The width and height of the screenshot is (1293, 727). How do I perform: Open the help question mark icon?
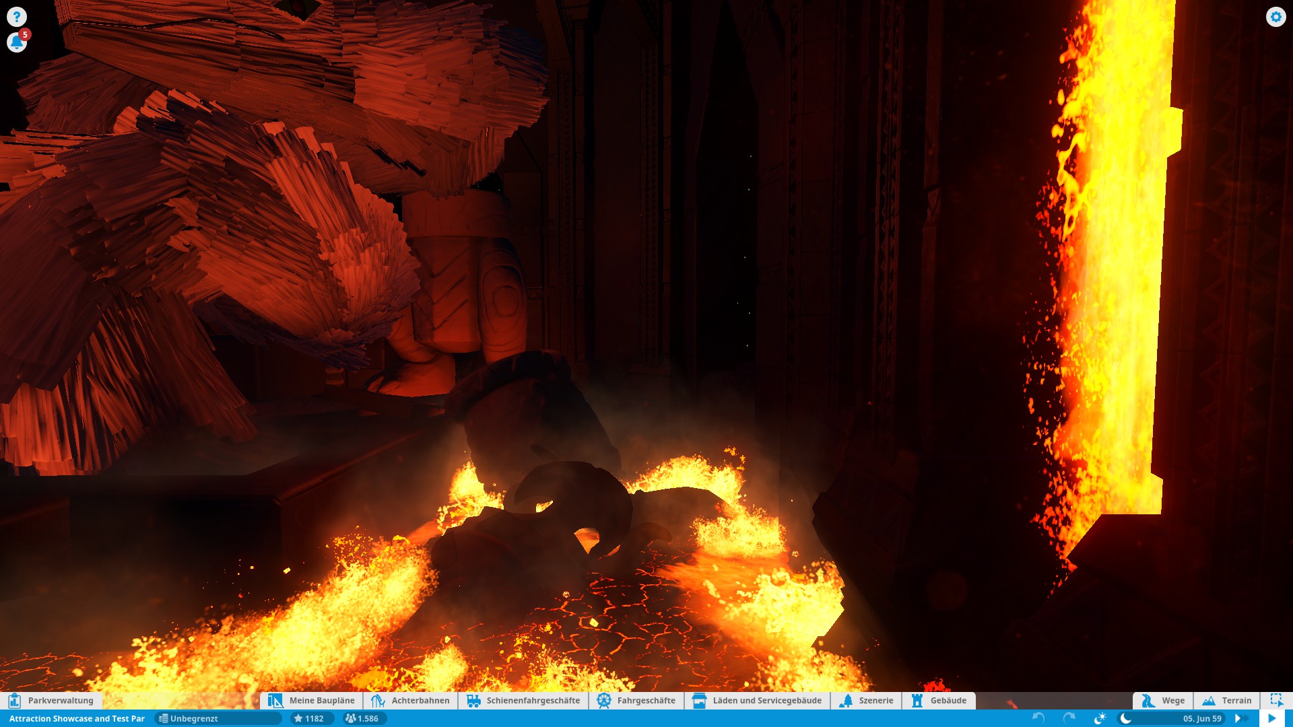[x=17, y=17]
